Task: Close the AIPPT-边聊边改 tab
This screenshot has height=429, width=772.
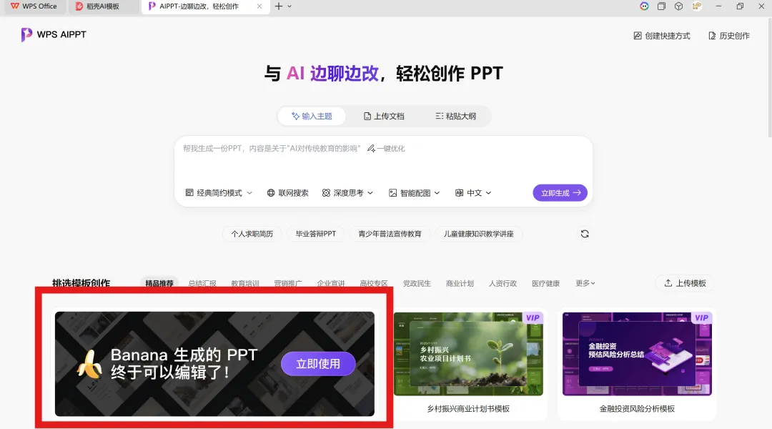Action: pyautogui.click(x=259, y=6)
